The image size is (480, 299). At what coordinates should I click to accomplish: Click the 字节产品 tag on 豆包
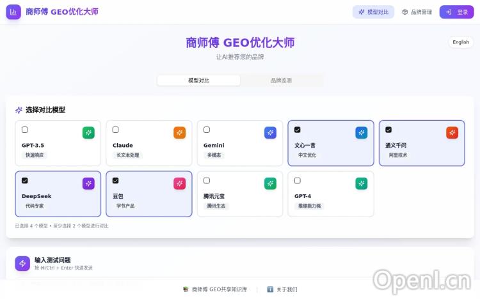coord(125,206)
